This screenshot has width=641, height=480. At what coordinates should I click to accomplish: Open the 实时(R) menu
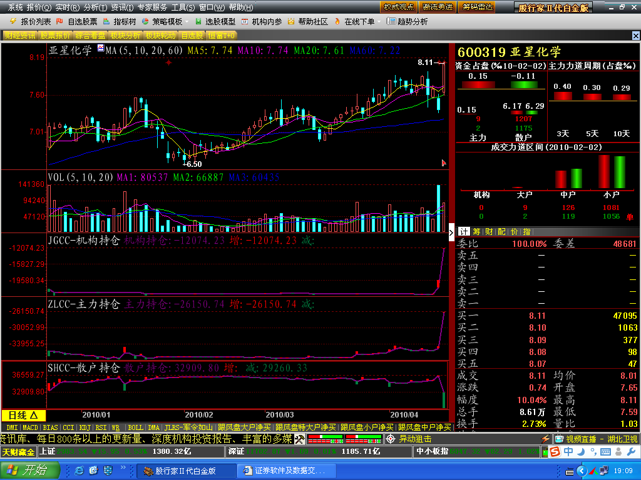click(68, 7)
